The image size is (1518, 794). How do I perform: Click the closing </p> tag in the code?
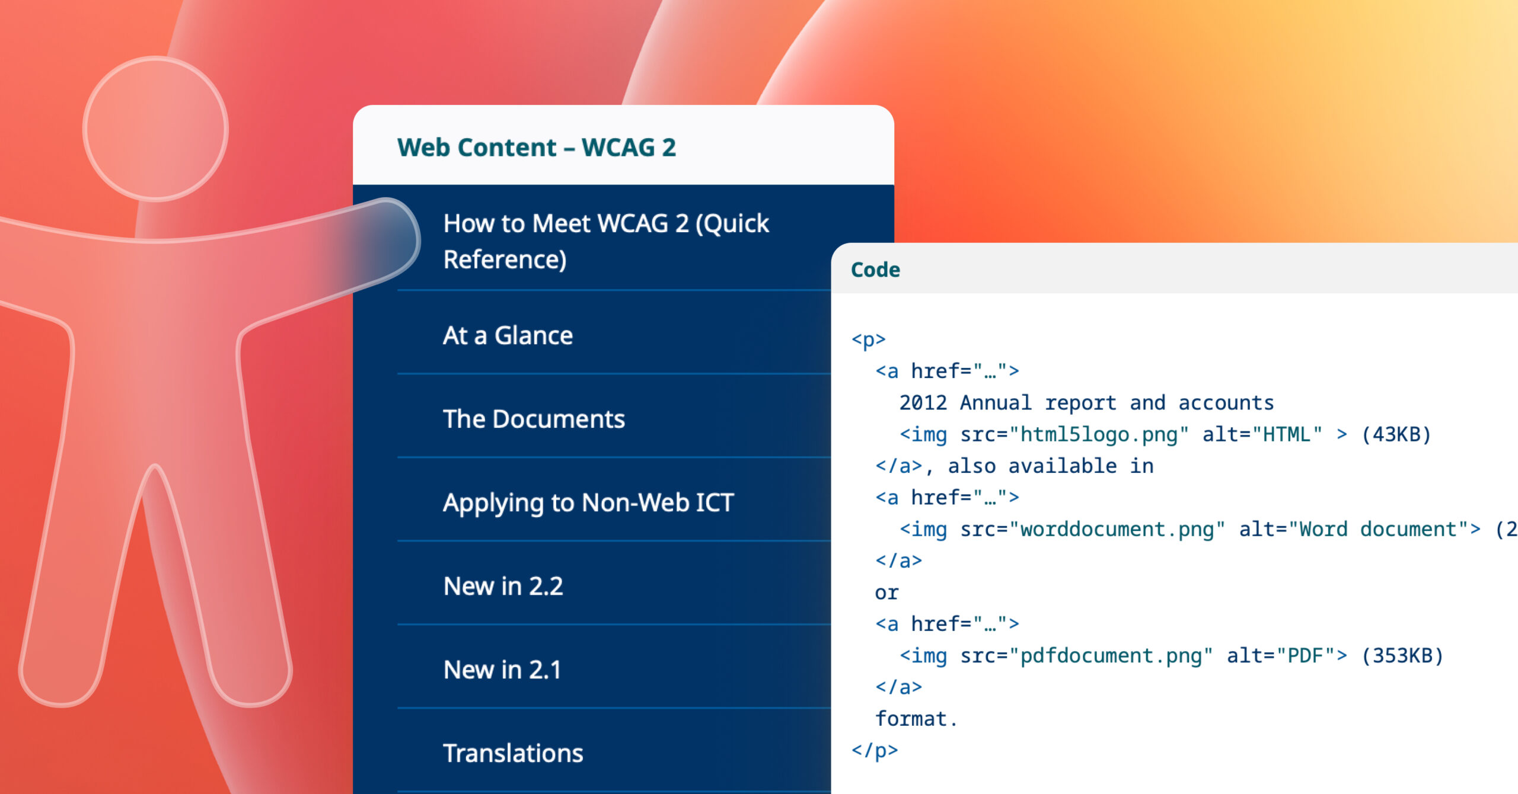(x=875, y=751)
